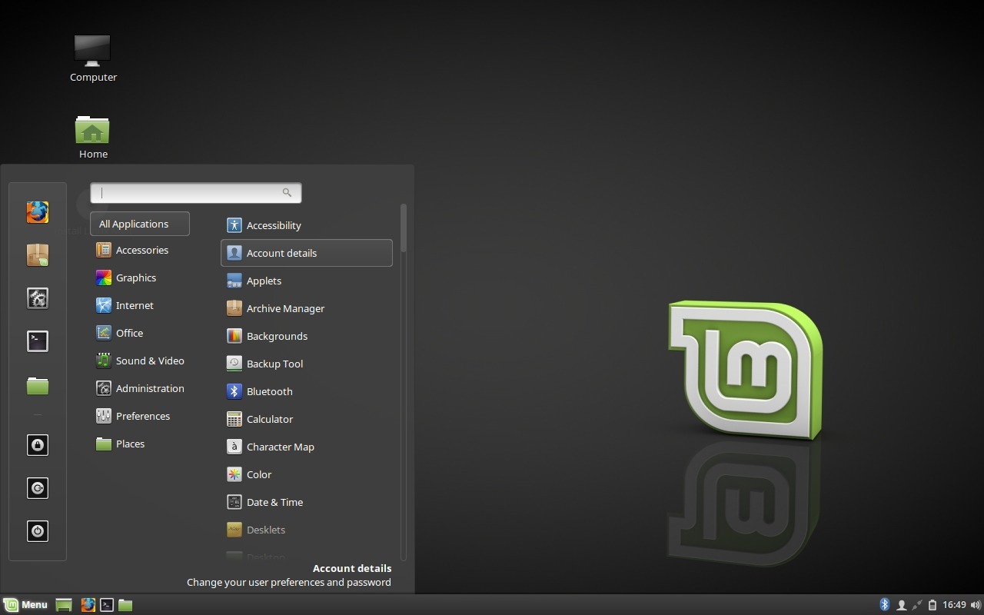Click the Quit power icon in the menu
The image size is (984, 615).
pyautogui.click(x=38, y=531)
